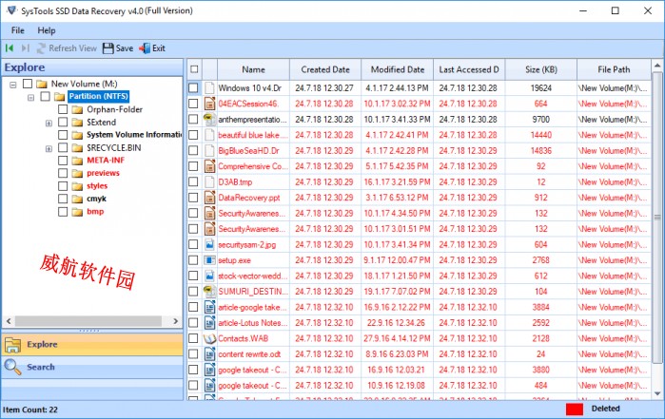
Task: Click the image file icon beside securitysam-2.jpg
Action: [210, 244]
